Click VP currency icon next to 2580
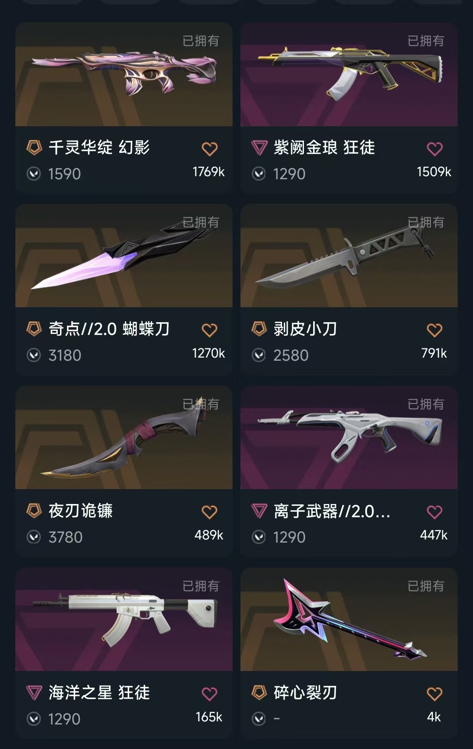 (x=259, y=355)
